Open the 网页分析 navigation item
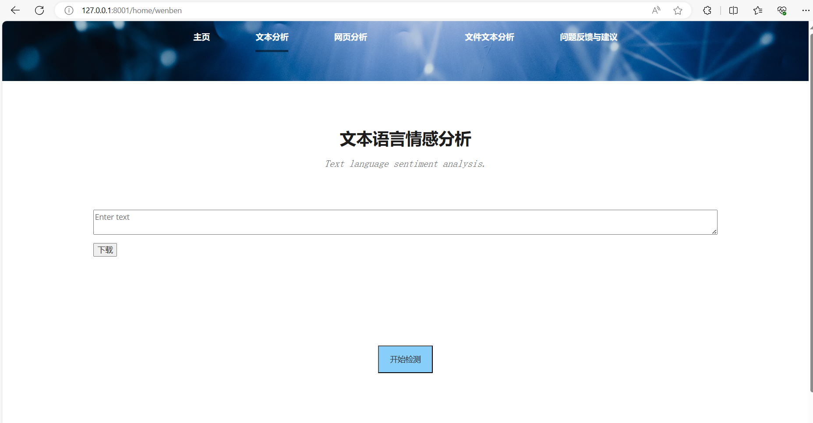Viewport: 813px width, 423px height. point(350,37)
